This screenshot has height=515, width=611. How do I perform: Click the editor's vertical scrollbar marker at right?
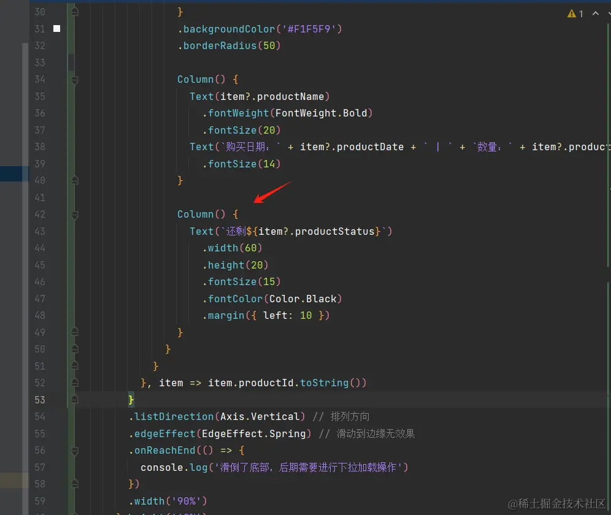coord(609,144)
